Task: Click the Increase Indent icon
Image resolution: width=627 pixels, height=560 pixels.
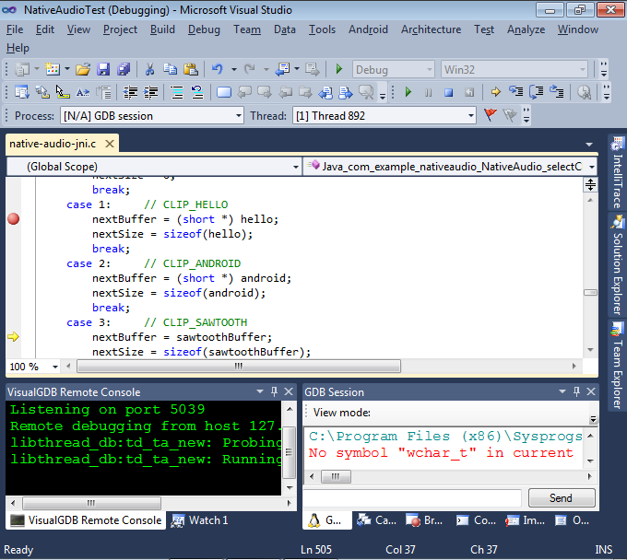Action: [x=150, y=93]
